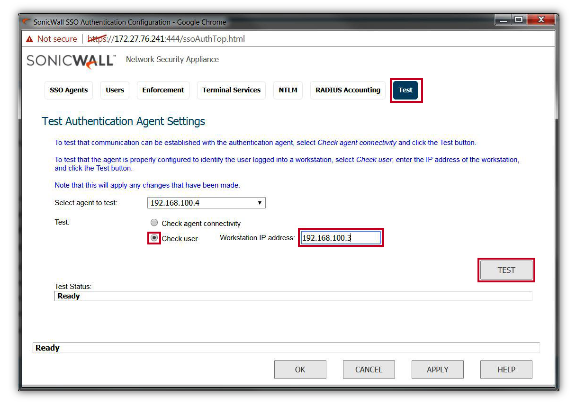
Task: Click the SonicWall favicon in title bar
Action: (x=27, y=22)
